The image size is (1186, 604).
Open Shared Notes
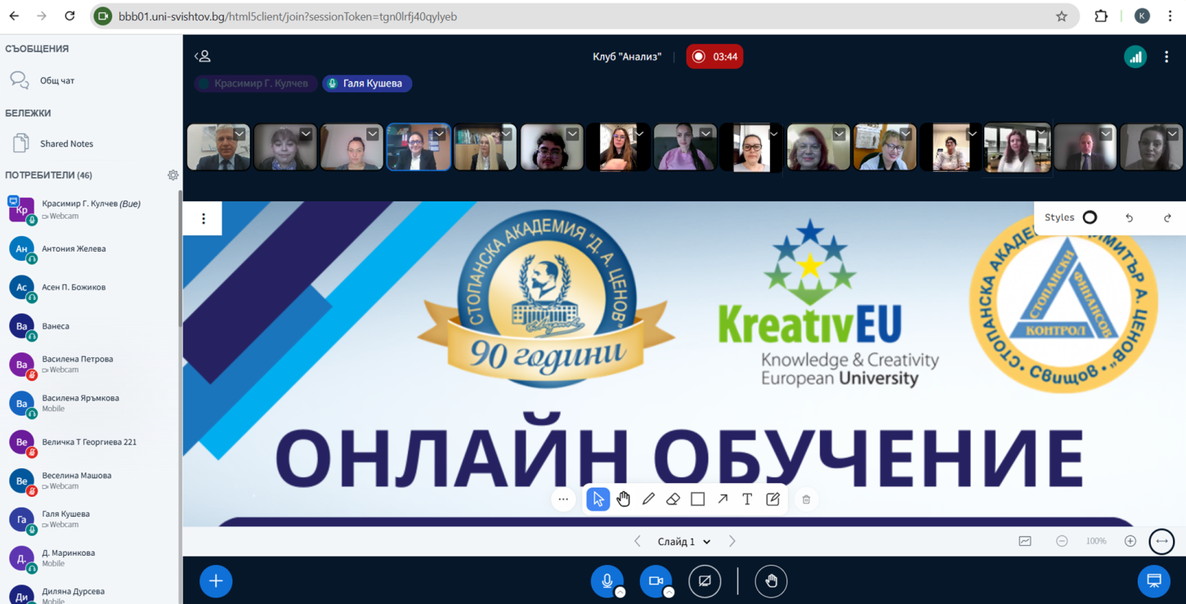click(66, 144)
